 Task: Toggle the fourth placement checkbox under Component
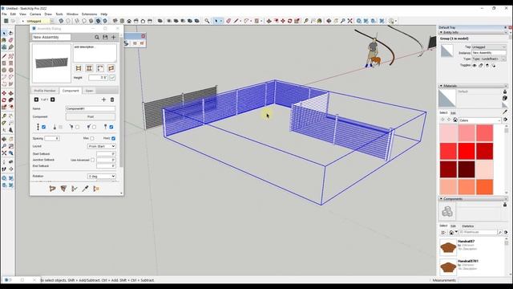(95, 127)
